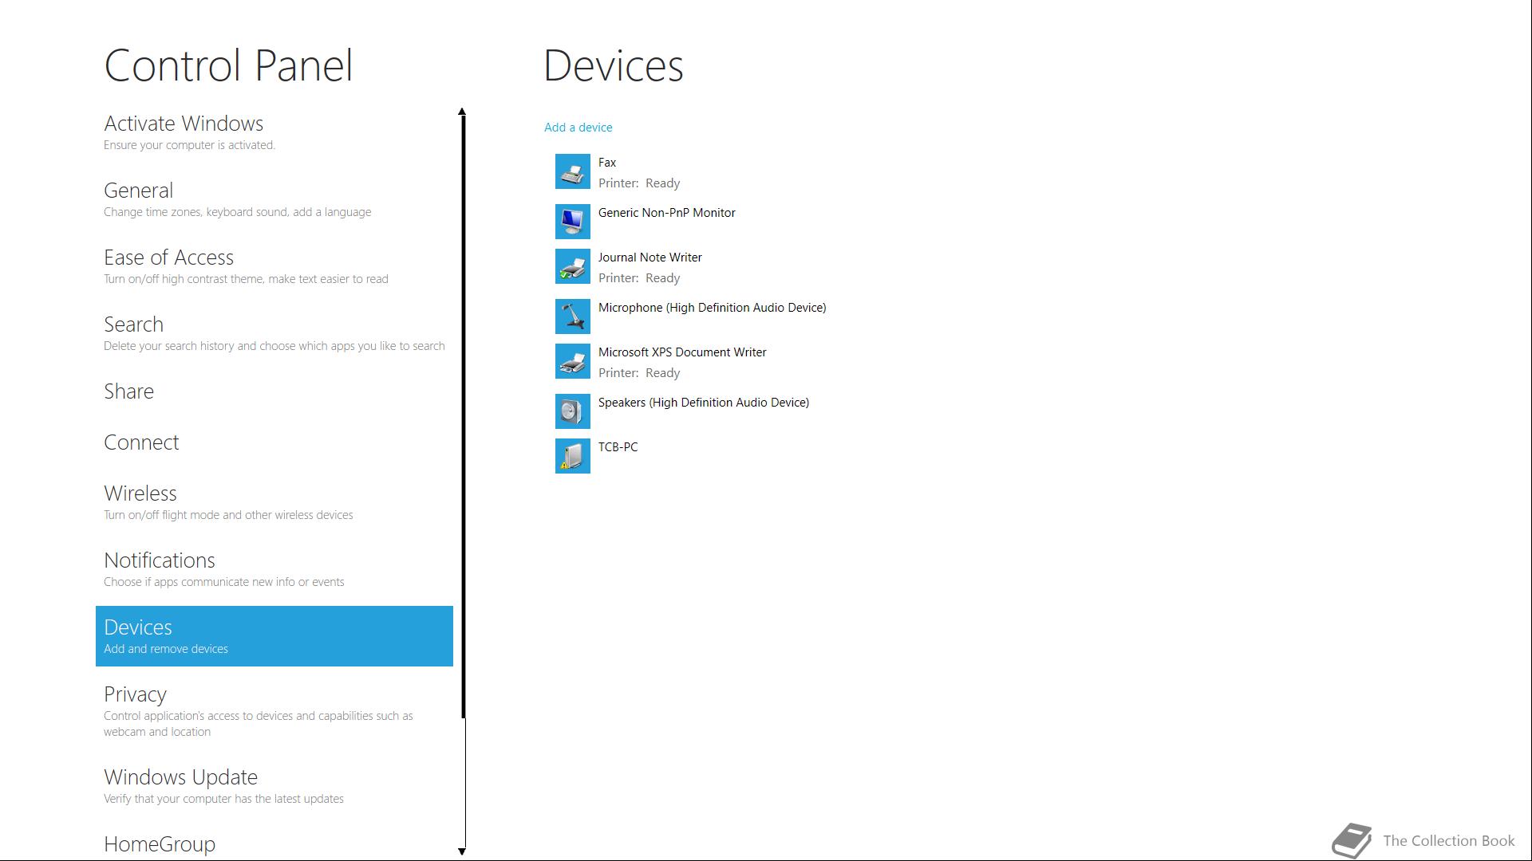Viewport: 1532px width, 861px height.
Task: Select the Speakers device icon
Action: 573,411
